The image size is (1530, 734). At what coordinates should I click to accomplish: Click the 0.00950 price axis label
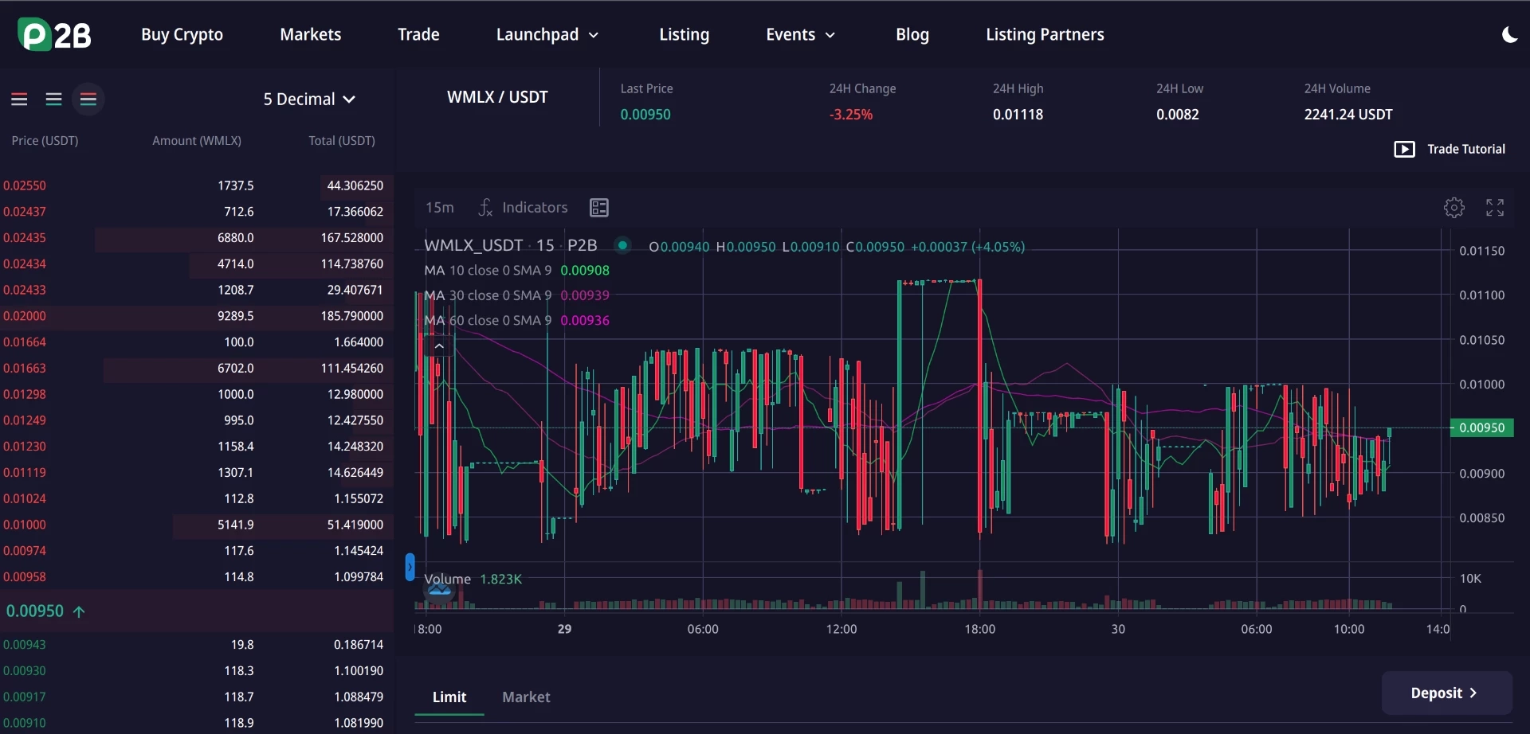click(1481, 428)
